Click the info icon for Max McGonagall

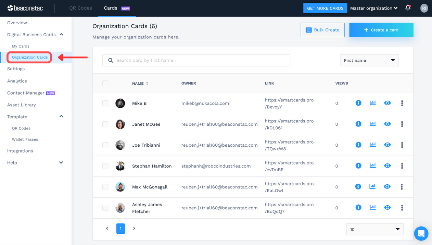click(x=358, y=187)
